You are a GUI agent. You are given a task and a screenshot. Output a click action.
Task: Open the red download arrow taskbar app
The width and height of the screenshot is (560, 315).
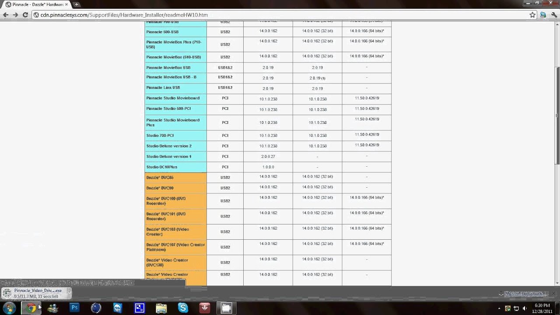(204, 308)
